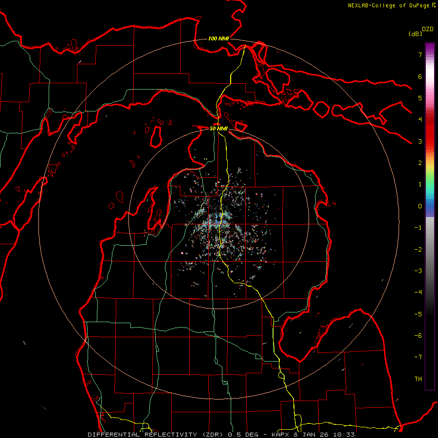The height and width of the screenshot is (438, 438).
Task: Click the -3 value on color scale
Action: [x=418, y=271]
